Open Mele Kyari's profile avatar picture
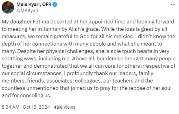Screen dimensions: 179x114 coord(8,7)
